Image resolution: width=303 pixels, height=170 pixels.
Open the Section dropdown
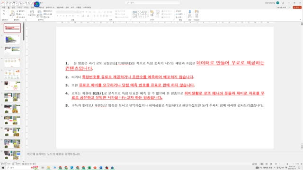coord(47,17)
